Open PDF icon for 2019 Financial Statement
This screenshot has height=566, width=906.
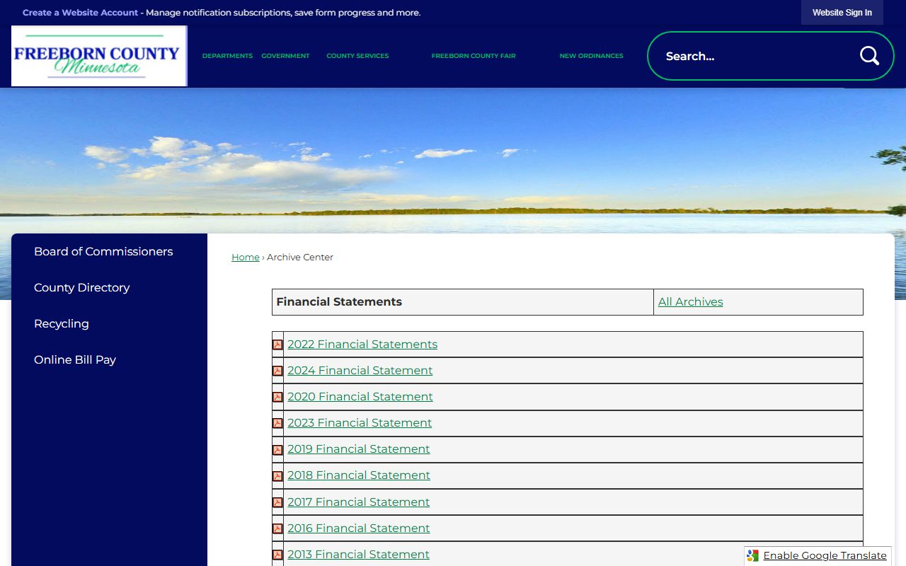point(277,449)
